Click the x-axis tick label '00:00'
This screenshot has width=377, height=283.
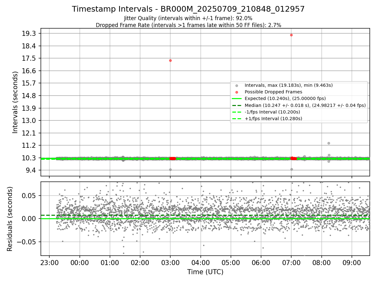[x=79, y=263]
